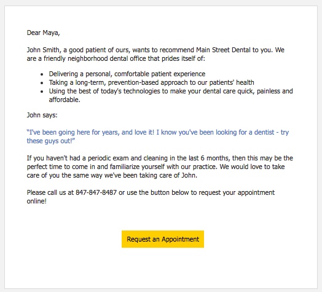The height and width of the screenshot is (292, 322).
Task: Click the yellow Request an Appointment button
Action: pyautogui.click(x=163, y=239)
